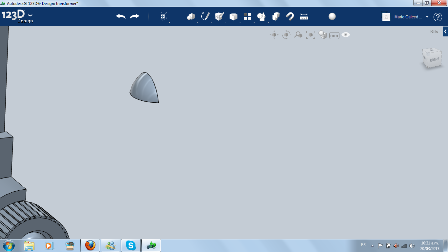The width and height of the screenshot is (448, 252).
Task: Open the Construct tools menu
Action: coord(219,16)
